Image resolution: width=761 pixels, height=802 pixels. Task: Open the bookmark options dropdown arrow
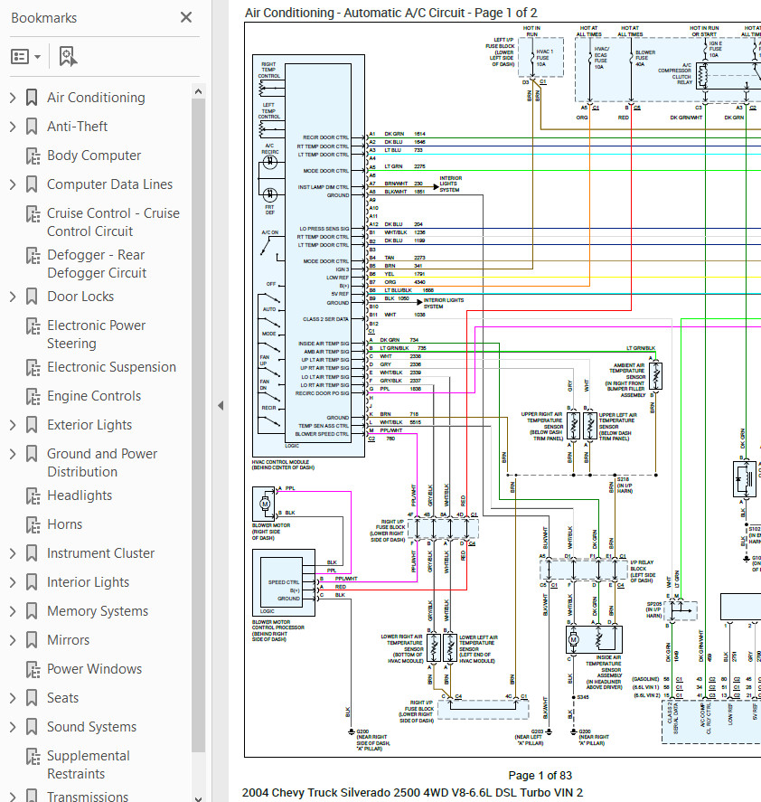pyautogui.click(x=38, y=55)
